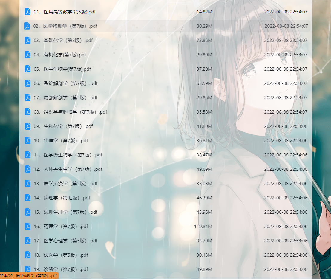Click the 41.80M file size value
Image resolution: width=331 pixels, height=279 pixels.
[x=204, y=126]
